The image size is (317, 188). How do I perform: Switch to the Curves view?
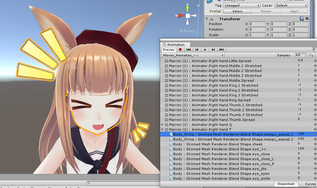[310, 184]
